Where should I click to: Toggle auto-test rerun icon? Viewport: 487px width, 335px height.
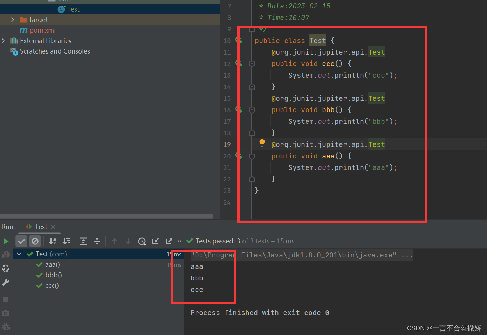pos(6,269)
